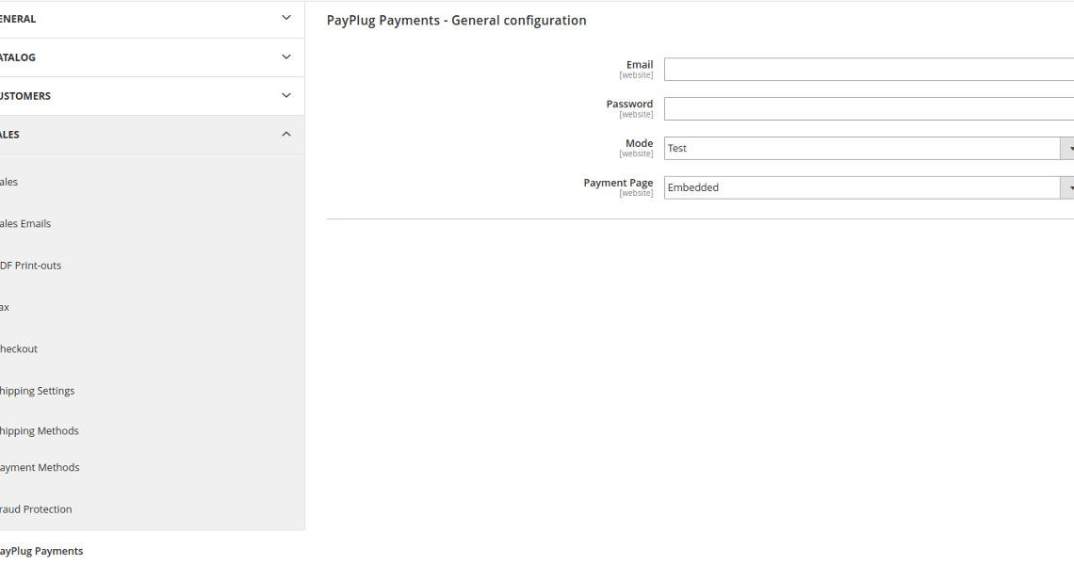
Task: Open the Checkout configuration section
Action: pos(19,348)
